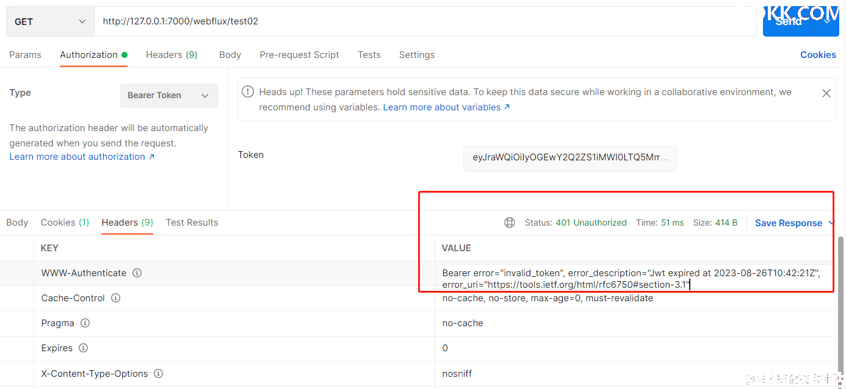Click the nosniff value
The width and height of the screenshot is (846, 389).
tap(457, 373)
